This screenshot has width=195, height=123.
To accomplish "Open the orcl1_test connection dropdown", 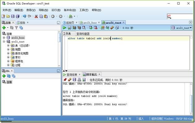I will click(182, 28).
